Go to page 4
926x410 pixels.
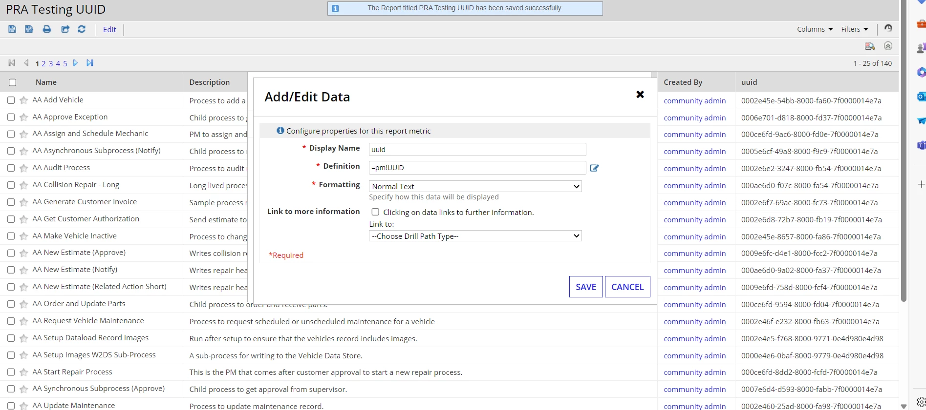[x=58, y=64]
